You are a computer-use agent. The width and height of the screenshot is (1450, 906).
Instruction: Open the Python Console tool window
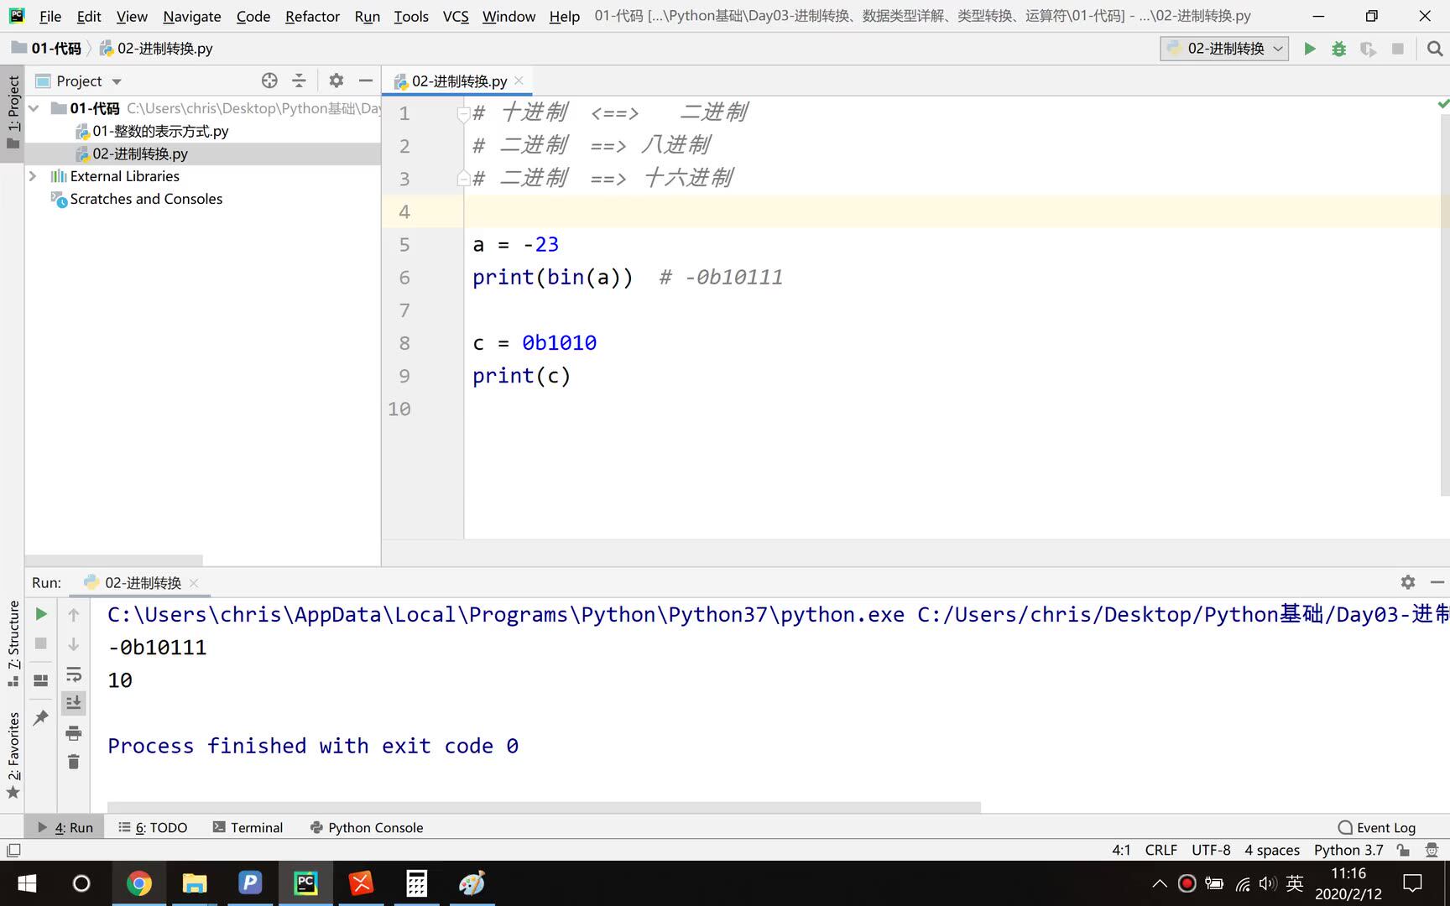(x=367, y=827)
